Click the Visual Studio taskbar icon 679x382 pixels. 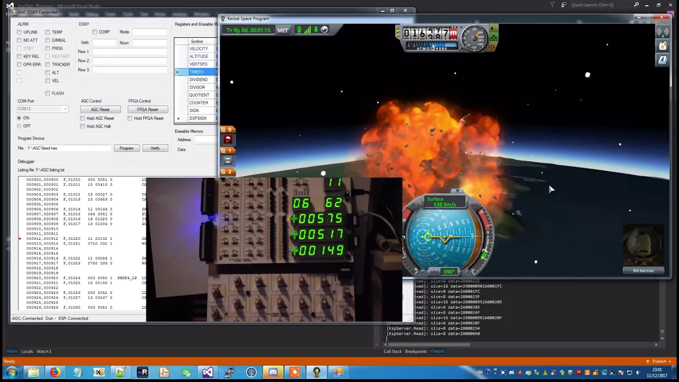(x=207, y=372)
